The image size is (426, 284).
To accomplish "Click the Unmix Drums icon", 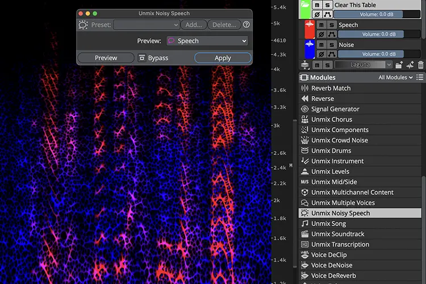I will (x=305, y=151).
